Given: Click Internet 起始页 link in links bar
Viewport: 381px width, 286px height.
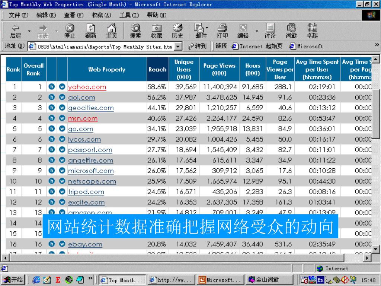Looking at the screenshot, I should (x=257, y=46).
